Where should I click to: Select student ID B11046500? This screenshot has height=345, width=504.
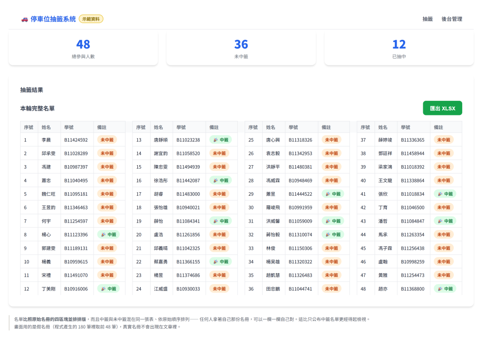412,208
